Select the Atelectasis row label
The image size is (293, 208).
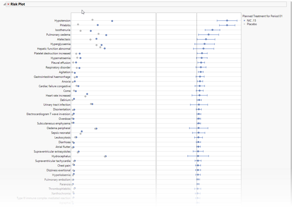point(64,39)
